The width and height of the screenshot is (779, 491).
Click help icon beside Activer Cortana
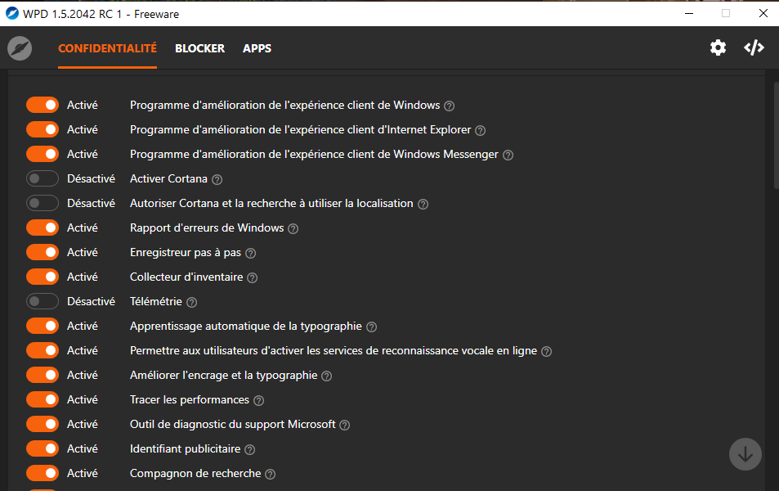(217, 179)
